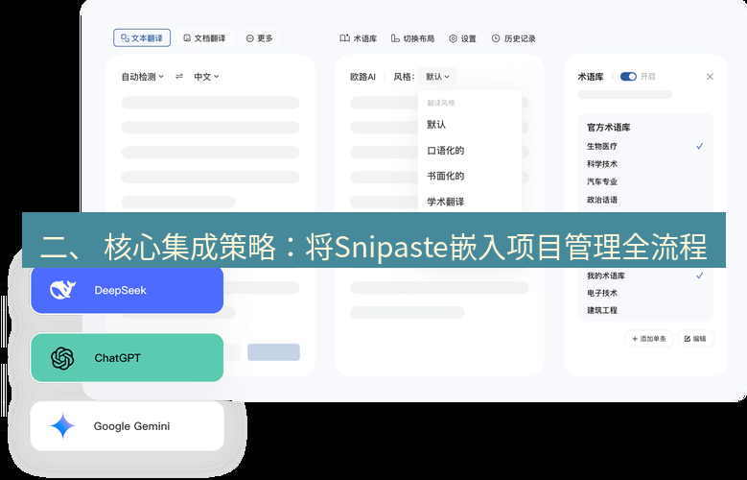Choose 书面化的 translation style

(446, 176)
